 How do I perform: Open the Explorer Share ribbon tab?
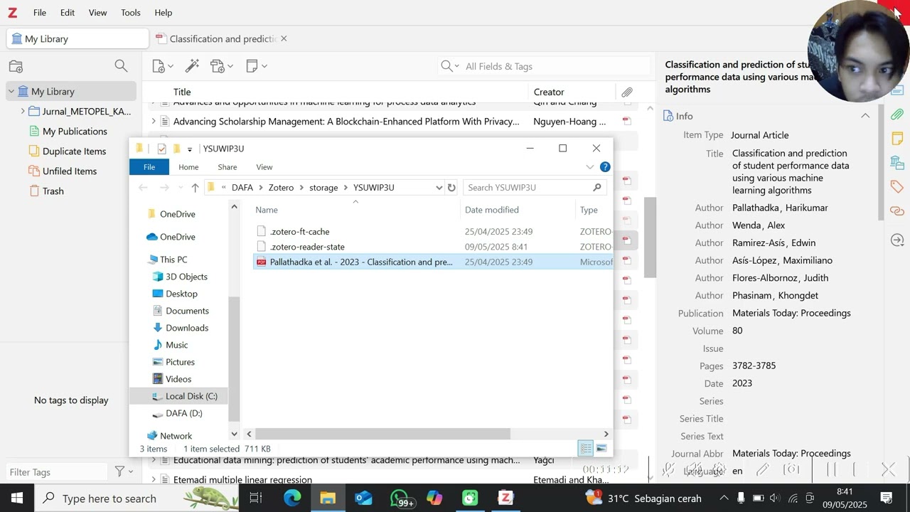point(227,167)
